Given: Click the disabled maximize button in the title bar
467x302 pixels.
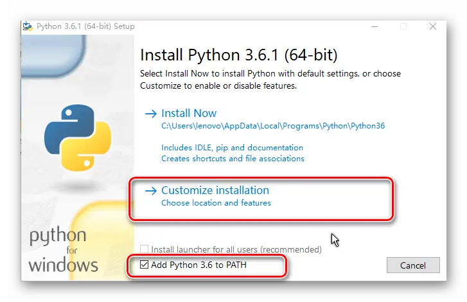Looking at the screenshot, I should coord(403,26).
